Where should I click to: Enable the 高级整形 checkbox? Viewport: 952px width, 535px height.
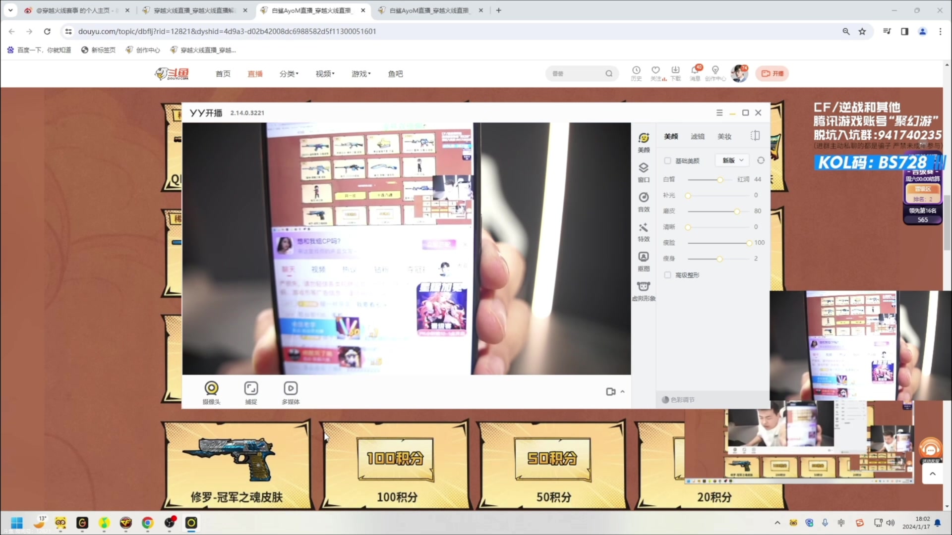click(667, 275)
